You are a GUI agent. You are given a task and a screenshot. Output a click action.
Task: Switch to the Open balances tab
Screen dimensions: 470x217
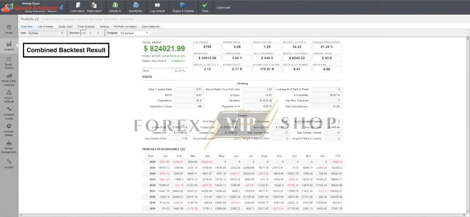click(151, 26)
